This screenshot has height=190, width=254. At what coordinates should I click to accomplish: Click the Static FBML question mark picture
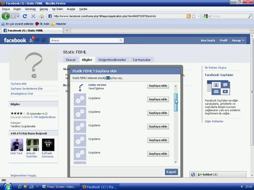tap(34, 65)
